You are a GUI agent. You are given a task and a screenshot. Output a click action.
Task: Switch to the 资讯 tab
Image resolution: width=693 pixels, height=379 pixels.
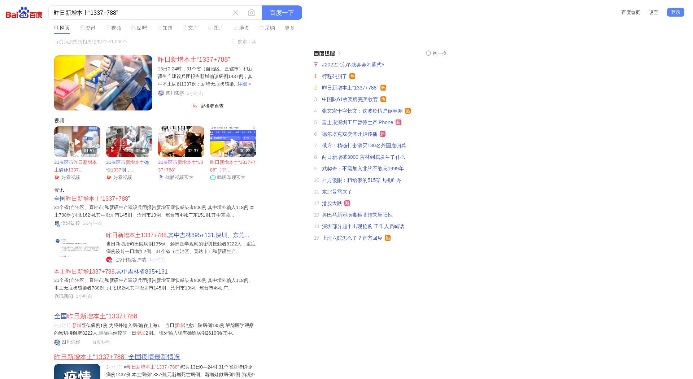pos(88,28)
